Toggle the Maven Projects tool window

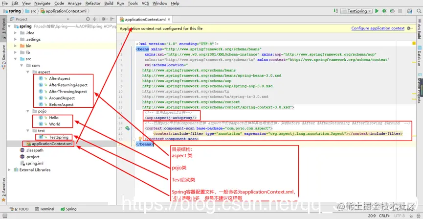tap(420, 88)
